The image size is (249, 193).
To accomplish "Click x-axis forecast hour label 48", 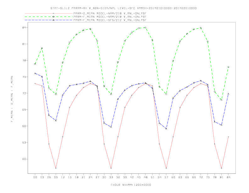I will [x=146, y=177].
